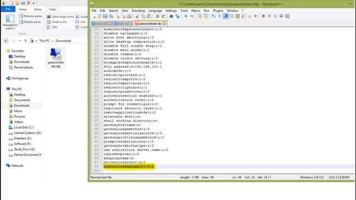Toggle the file monitoring eye icon

point(255,16)
